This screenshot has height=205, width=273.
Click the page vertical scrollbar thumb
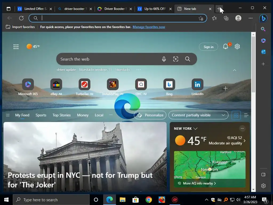tap(253, 65)
